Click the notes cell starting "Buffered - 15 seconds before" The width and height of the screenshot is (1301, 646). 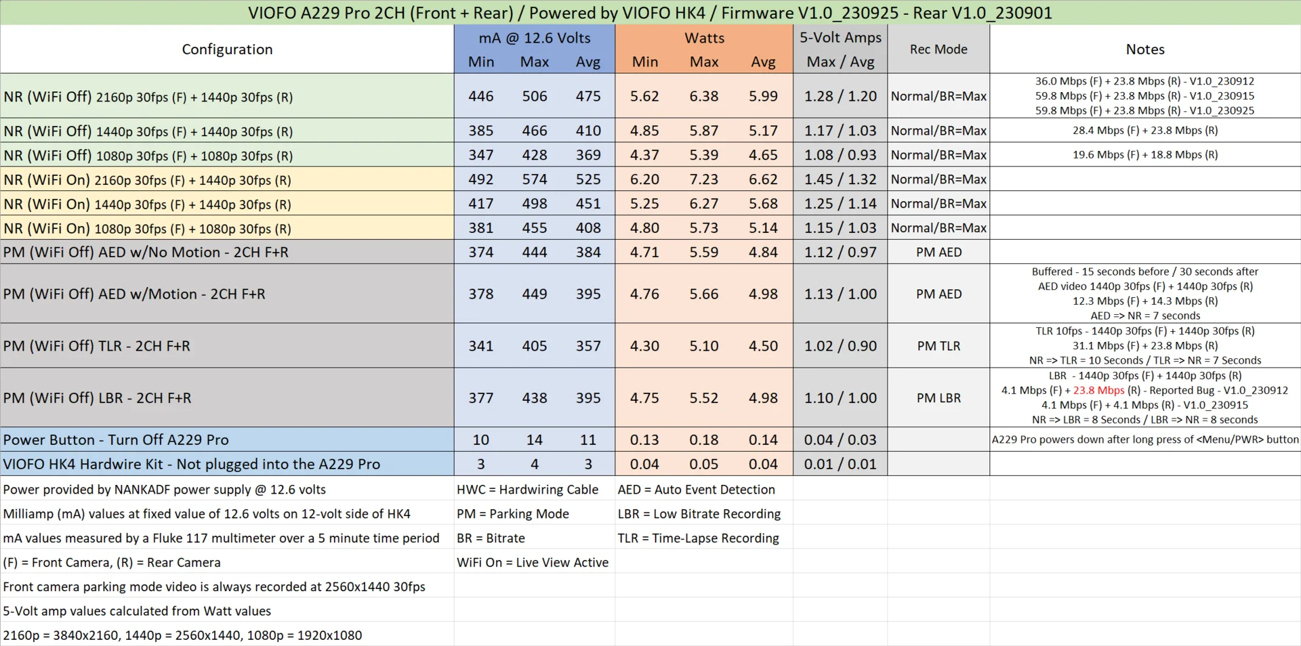pyautogui.click(x=1145, y=294)
